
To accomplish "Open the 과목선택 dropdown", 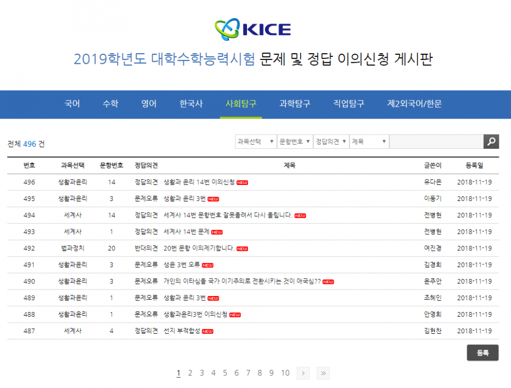I will [x=256, y=141].
